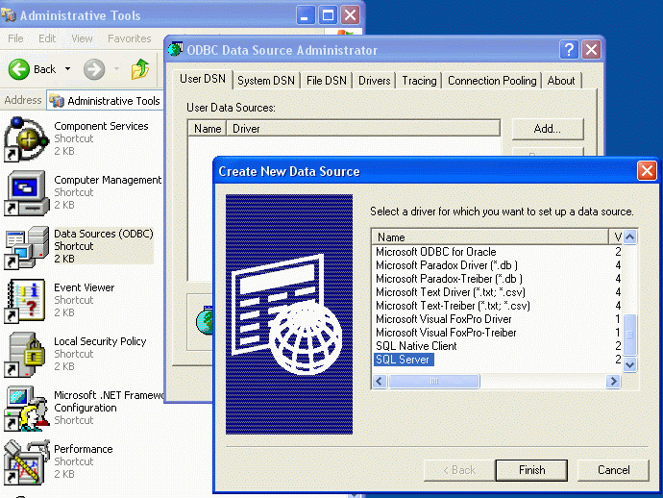Switch to the System DSN tab
663x498 pixels.
click(x=266, y=81)
